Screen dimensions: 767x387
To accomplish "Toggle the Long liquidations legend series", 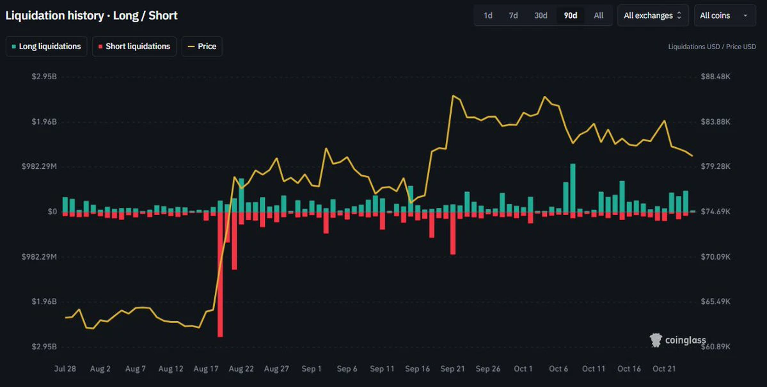I will [x=47, y=47].
